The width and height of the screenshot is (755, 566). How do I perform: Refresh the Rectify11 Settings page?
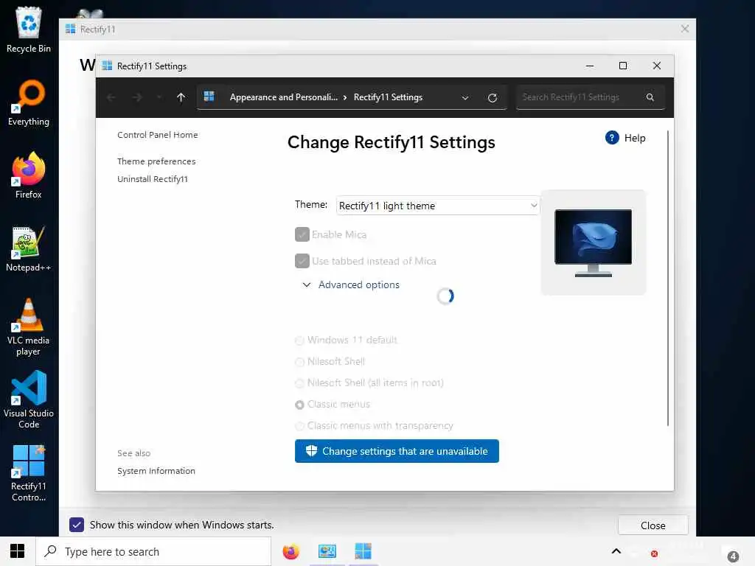tap(492, 98)
